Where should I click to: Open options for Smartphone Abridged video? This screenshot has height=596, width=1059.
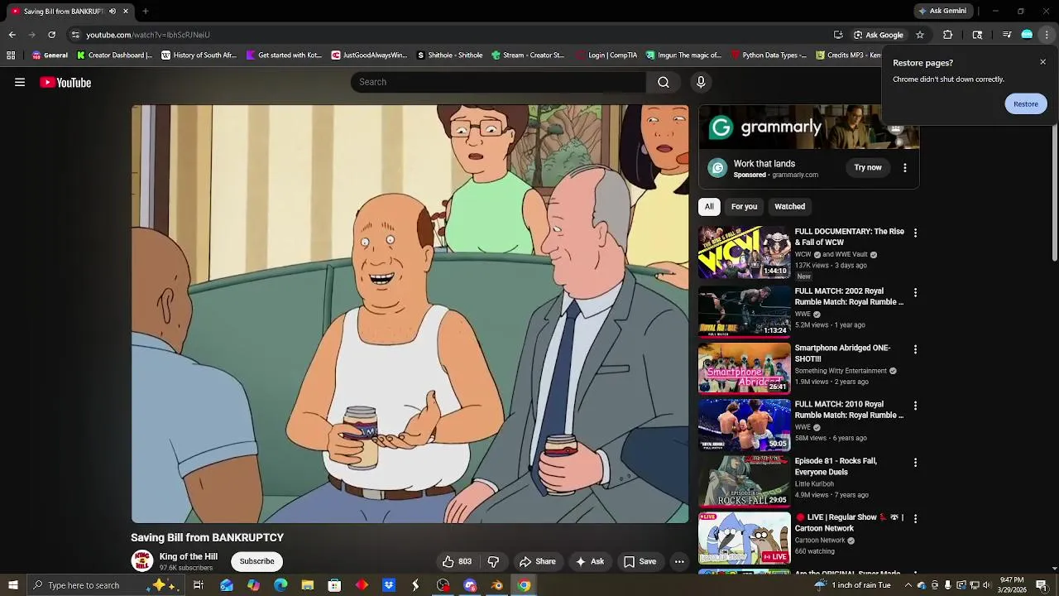tap(915, 349)
